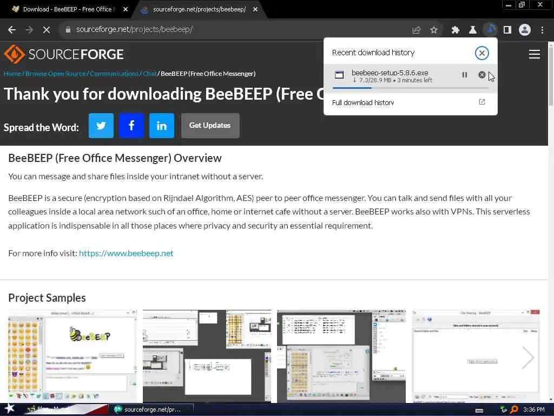This screenshot has height=416, width=554.
Task: Show next project samples with arrow
Action: (528, 357)
